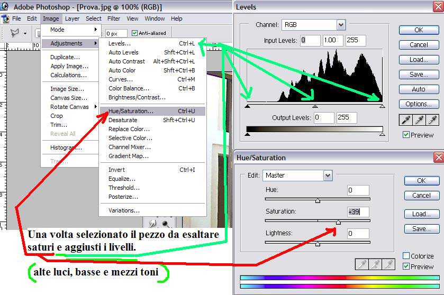Click the Lightness slider handle
Image resolution: width=444 pixels, height=295 pixels.
[x=318, y=244]
